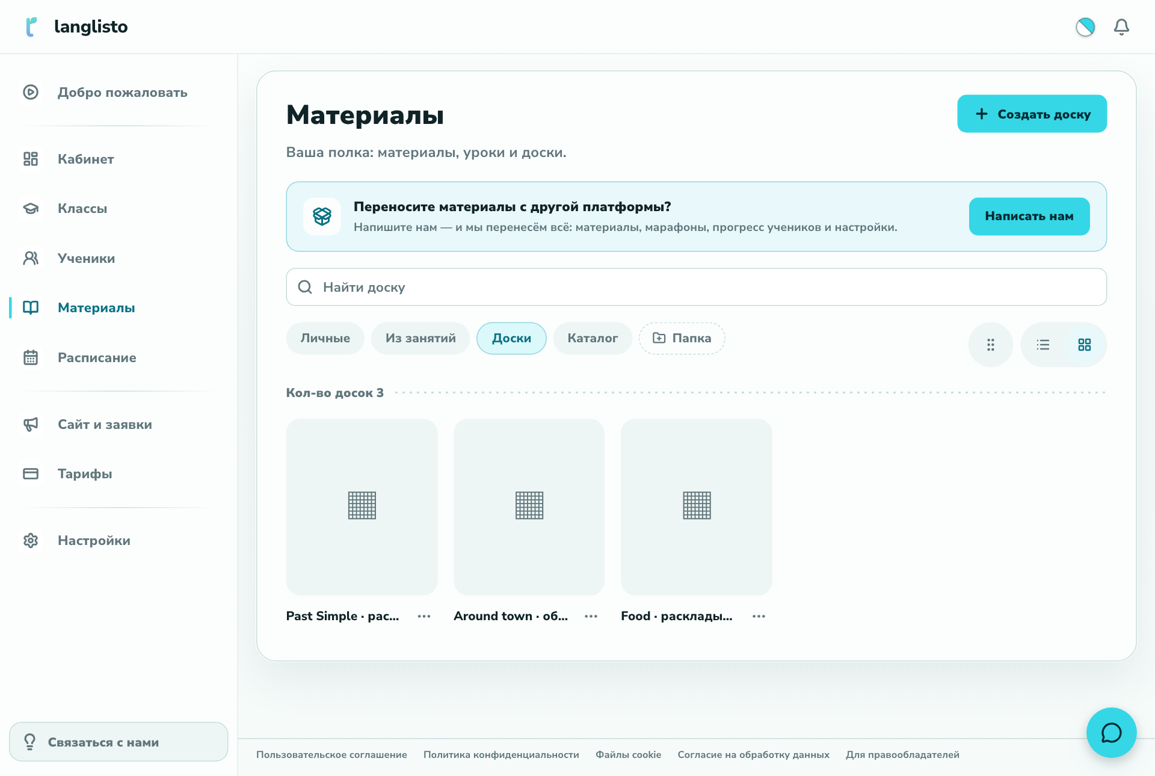Open the 'Past Simple' board thumbnail

(362, 507)
